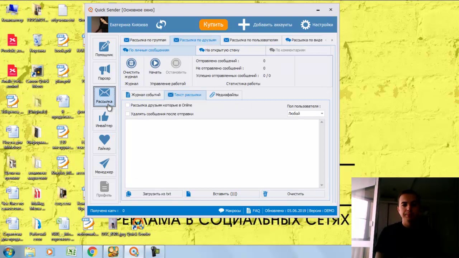The height and width of the screenshot is (258, 459).
Task: Click text area scrollbar down arrow
Action: click(322, 185)
